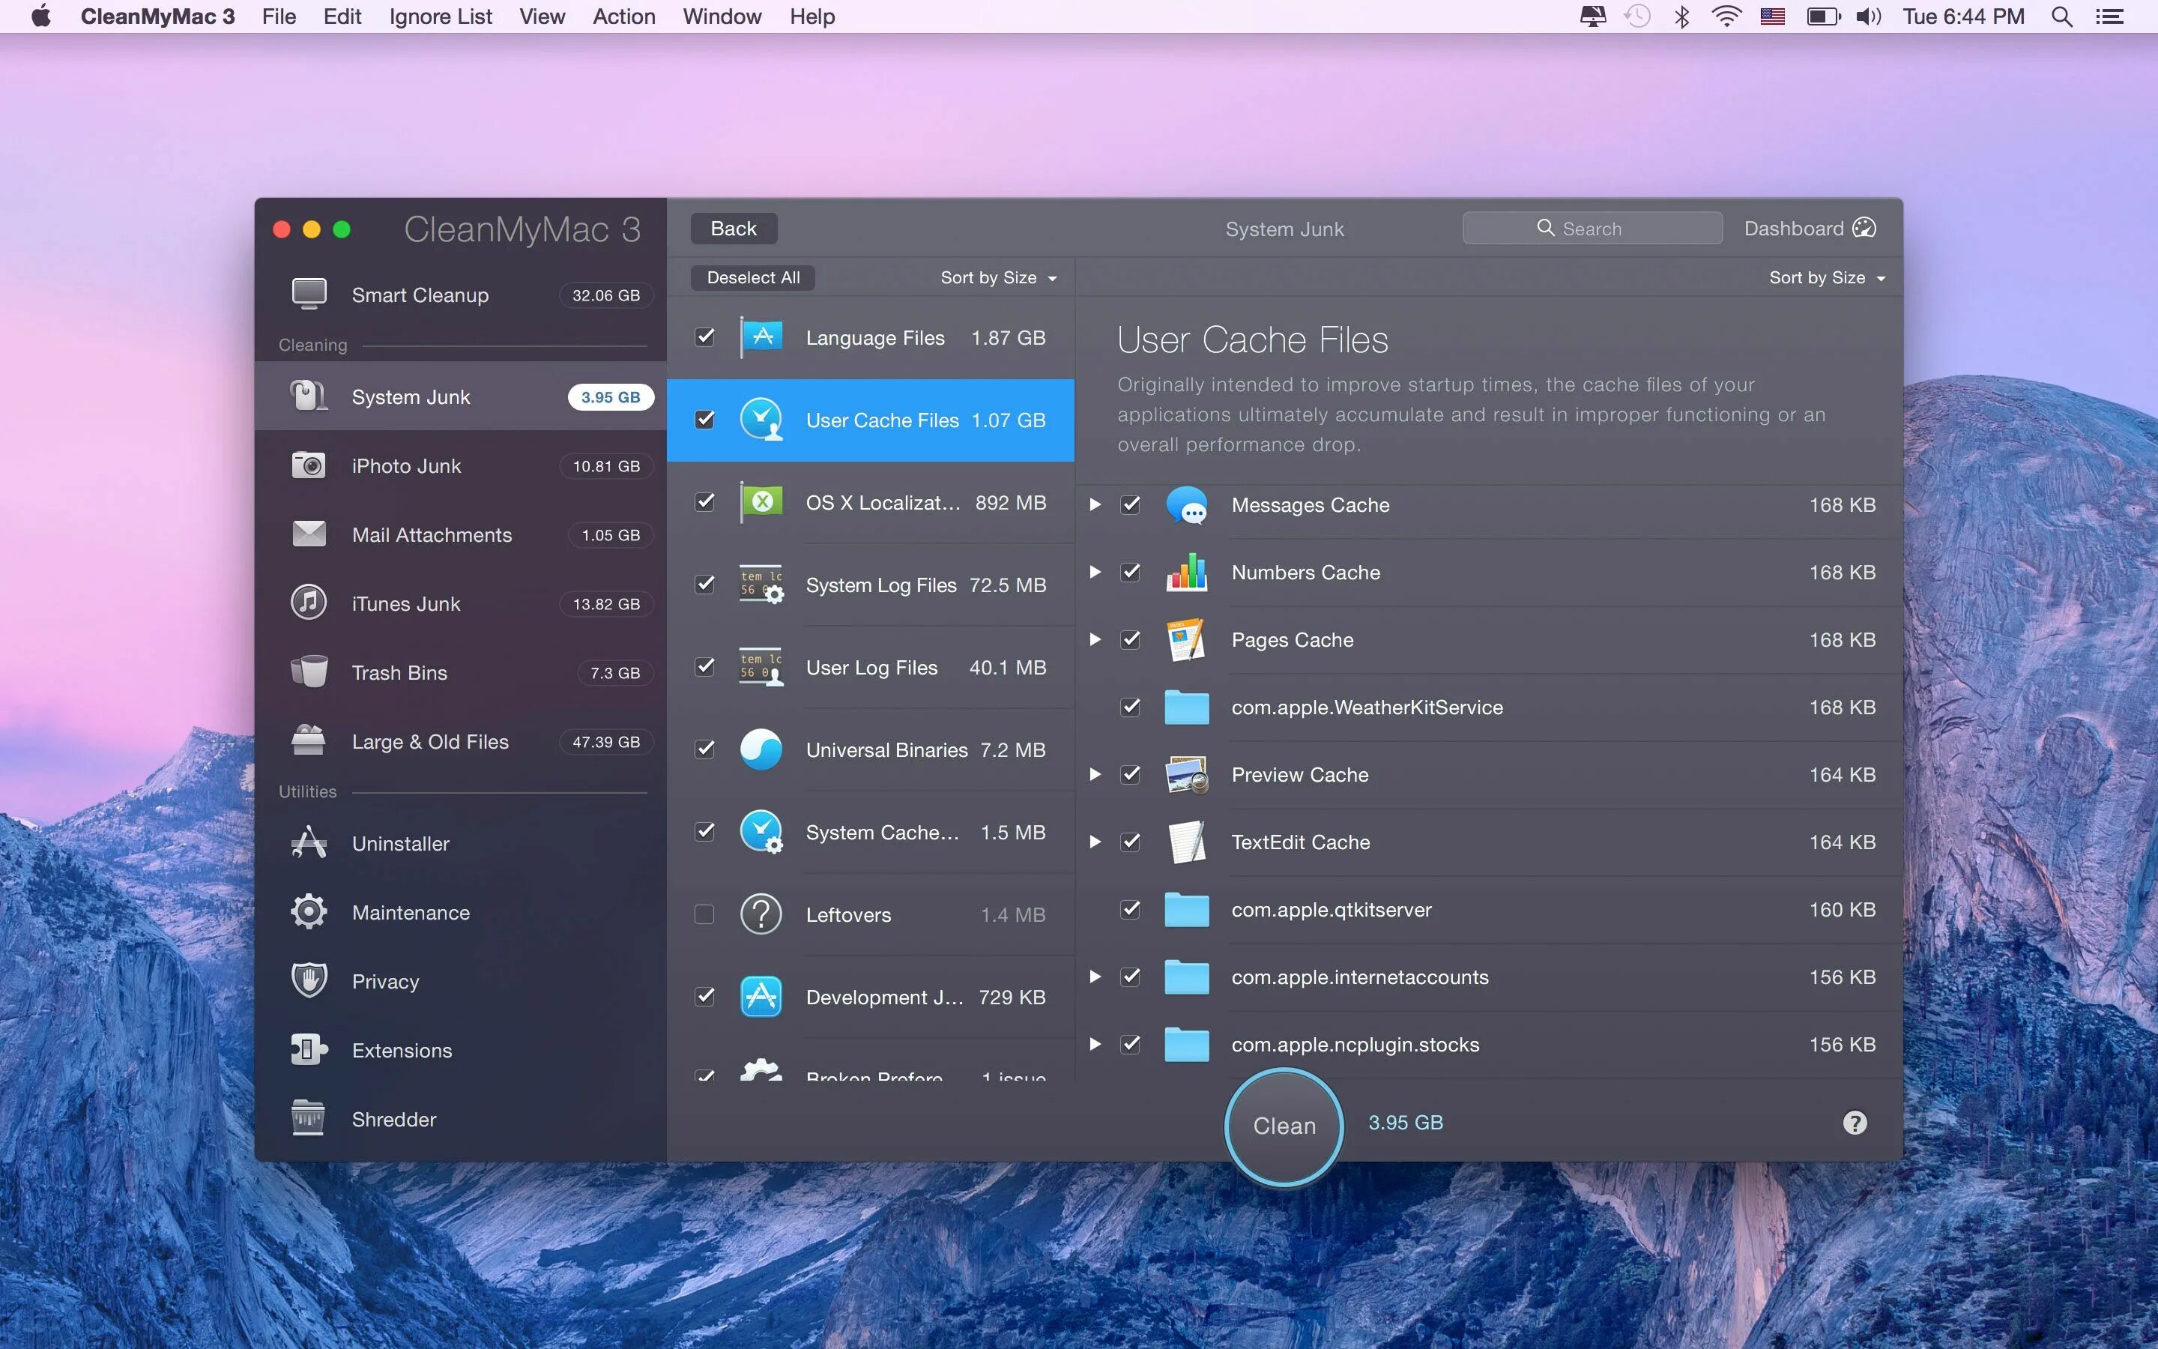2158x1349 pixels.
Task: Uncheck com.apple.WeatherKitService checkbox
Action: coord(1131,707)
